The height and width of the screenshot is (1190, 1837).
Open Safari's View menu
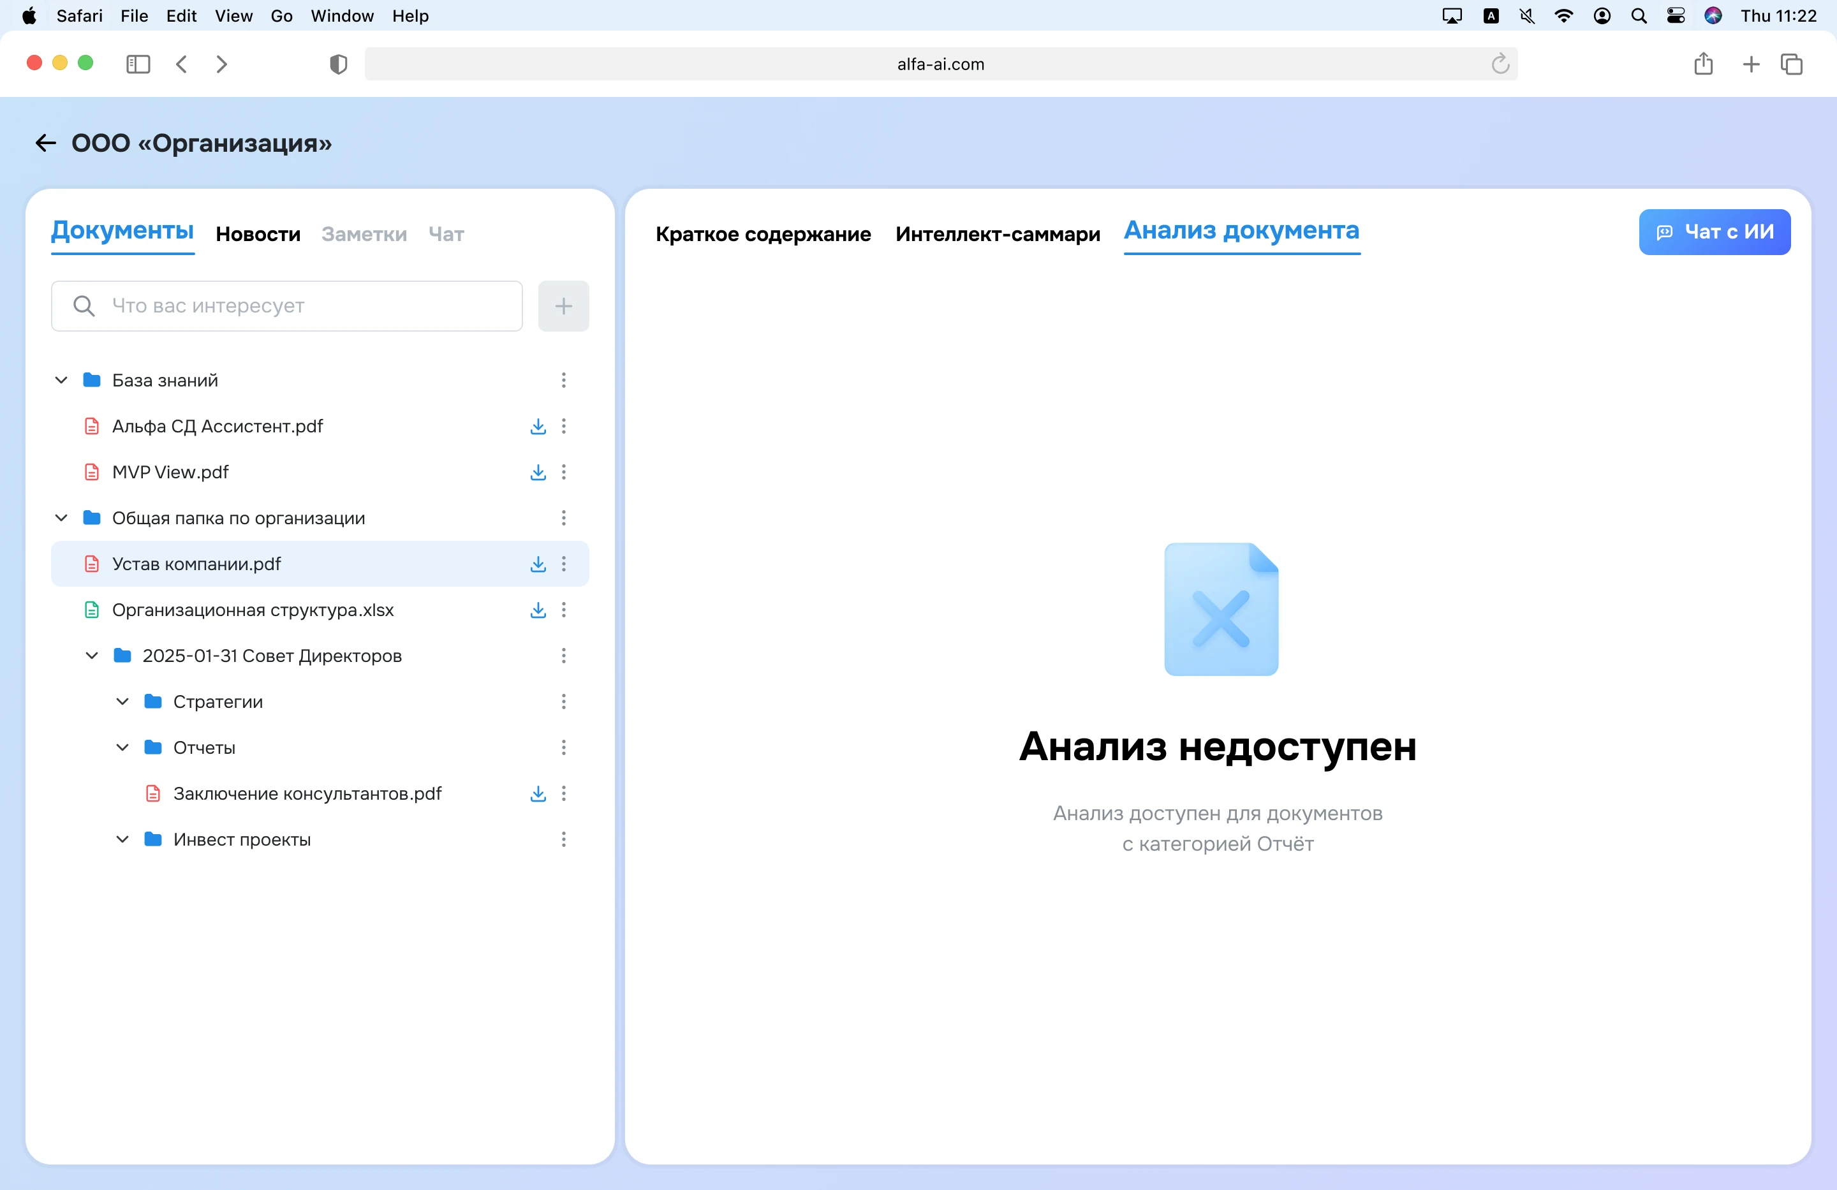(x=233, y=16)
